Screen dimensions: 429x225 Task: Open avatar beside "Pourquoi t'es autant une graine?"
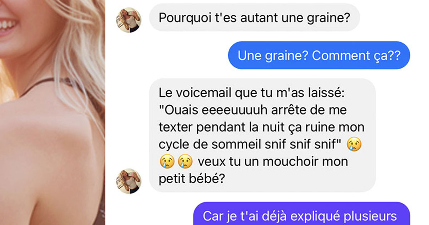pyautogui.click(x=129, y=20)
